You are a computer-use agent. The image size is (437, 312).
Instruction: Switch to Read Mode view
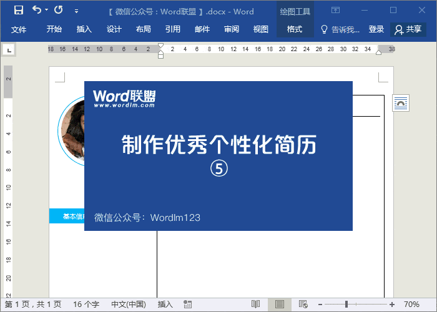coord(255,305)
